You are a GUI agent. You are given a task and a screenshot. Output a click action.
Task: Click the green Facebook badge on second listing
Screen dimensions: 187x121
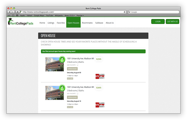coord(62,88)
